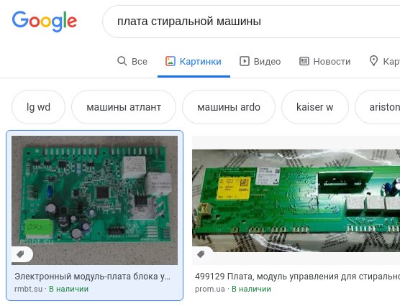Image resolution: width=400 pixels, height=306 pixels.
Task: Click inside the search query field
Action: pos(251,22)
